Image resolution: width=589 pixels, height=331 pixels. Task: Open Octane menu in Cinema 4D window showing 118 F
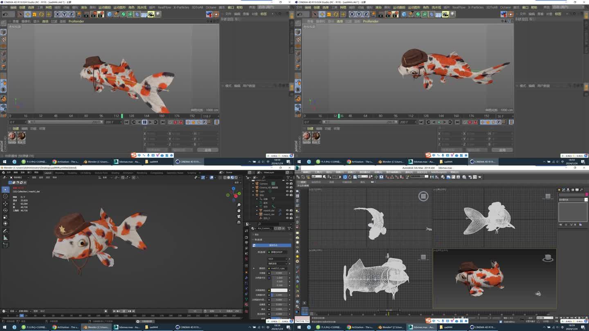click(x=211, y=7)
